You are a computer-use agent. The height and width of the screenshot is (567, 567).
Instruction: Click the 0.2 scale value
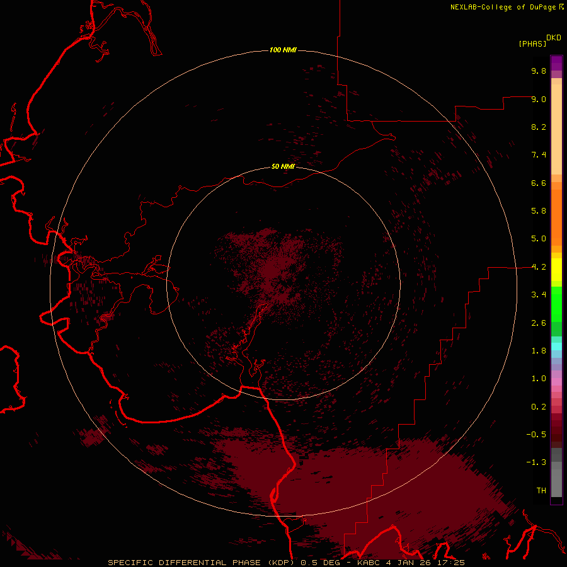click(539, 407)
